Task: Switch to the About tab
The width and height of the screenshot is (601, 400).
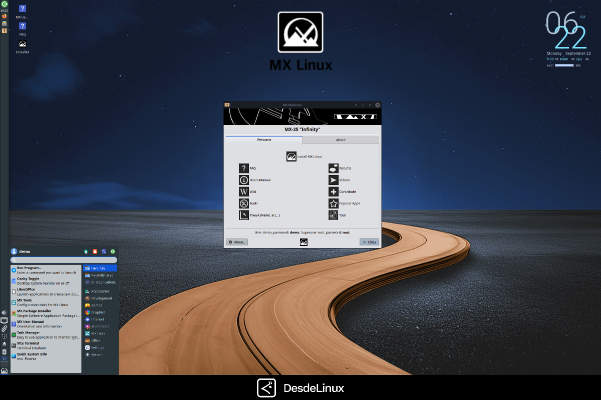Action: point(340,139)
